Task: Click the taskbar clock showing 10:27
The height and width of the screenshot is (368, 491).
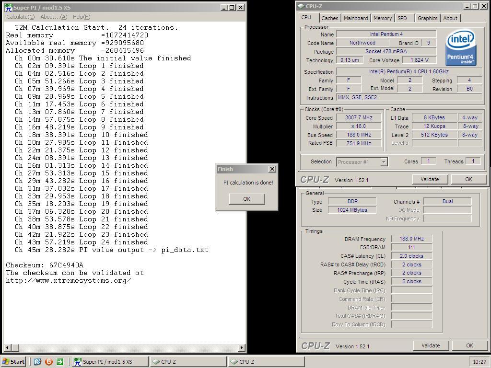Action: coord(479,362)
